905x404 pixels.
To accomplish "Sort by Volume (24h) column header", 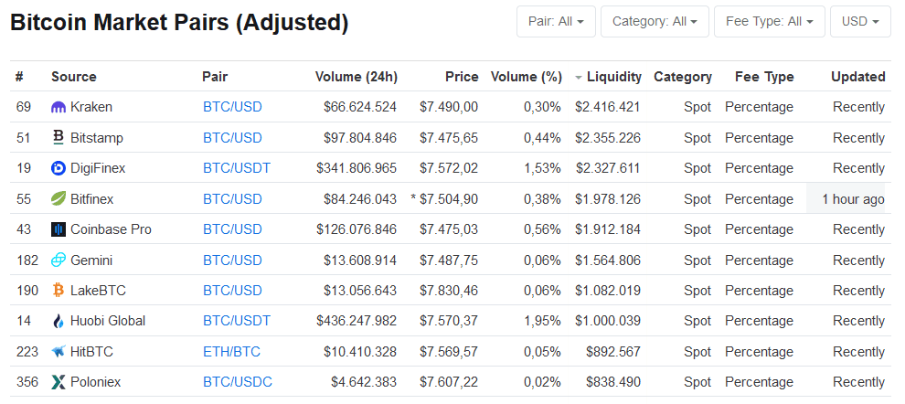I will tap(356, 77).
